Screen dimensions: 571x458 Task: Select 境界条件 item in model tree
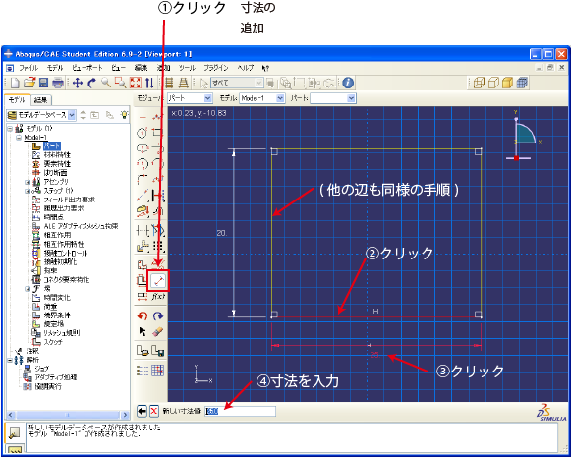click(57, 315)
